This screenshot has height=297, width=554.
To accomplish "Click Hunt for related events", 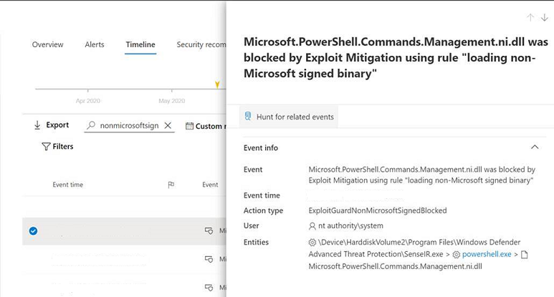I will (x=289, y=117).
